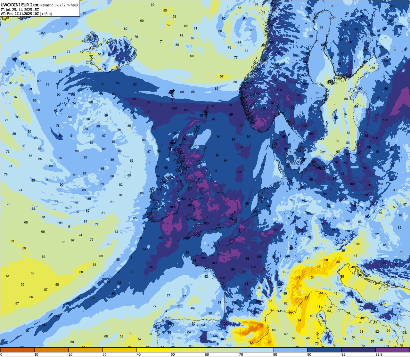This screenshot has width=410, height=357.
Task: Click the map value "5" over Spain
Action: pos(262,326)
